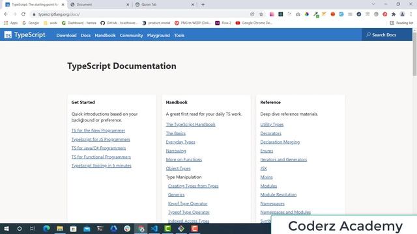Open Creating Types from Types link
Image resolution: width=417 pixels, height=234 pixels.
(193, 186)
